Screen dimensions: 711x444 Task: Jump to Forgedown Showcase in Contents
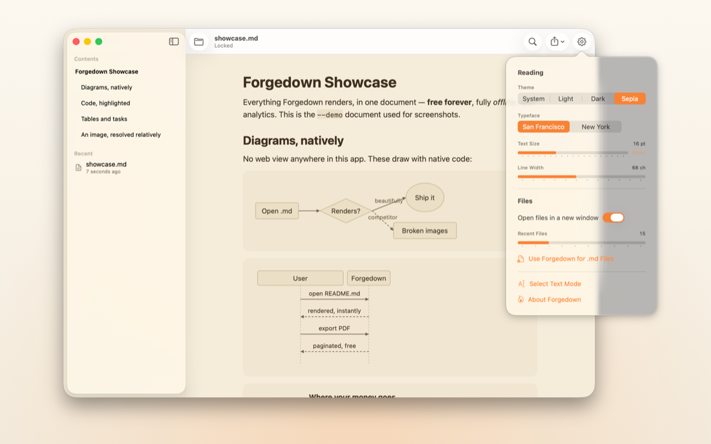tap(107, 72)
